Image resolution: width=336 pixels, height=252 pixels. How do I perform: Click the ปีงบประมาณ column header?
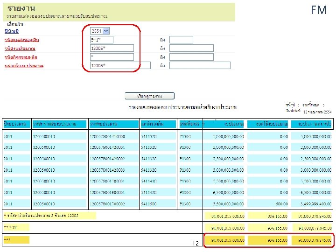point(17,124)
